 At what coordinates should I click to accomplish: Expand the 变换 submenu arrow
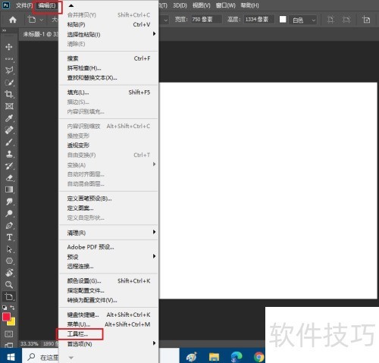[154, 164]
